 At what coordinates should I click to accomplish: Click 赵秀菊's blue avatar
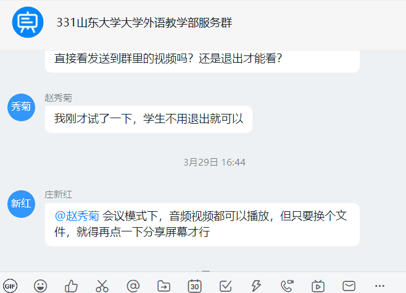pos(21,107)
